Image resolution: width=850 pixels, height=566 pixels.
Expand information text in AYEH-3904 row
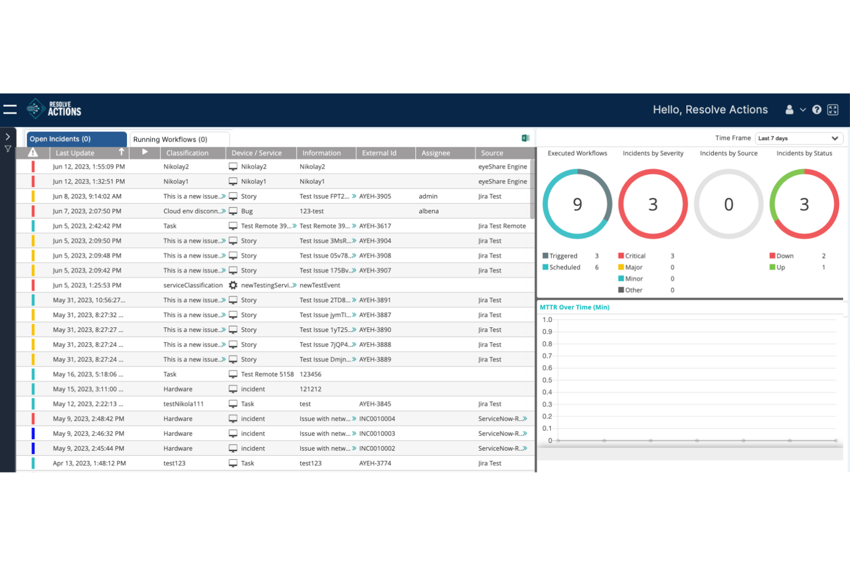point(354,241)
